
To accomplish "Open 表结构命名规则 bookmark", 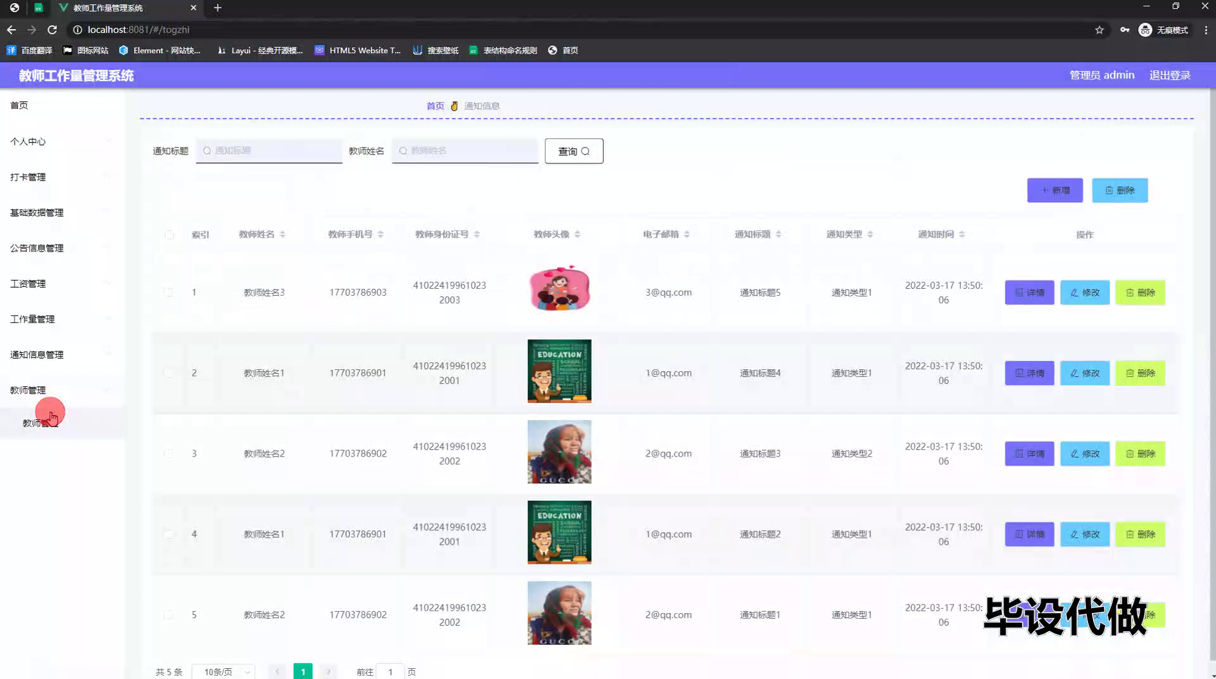I will click(x=503, y=50).
